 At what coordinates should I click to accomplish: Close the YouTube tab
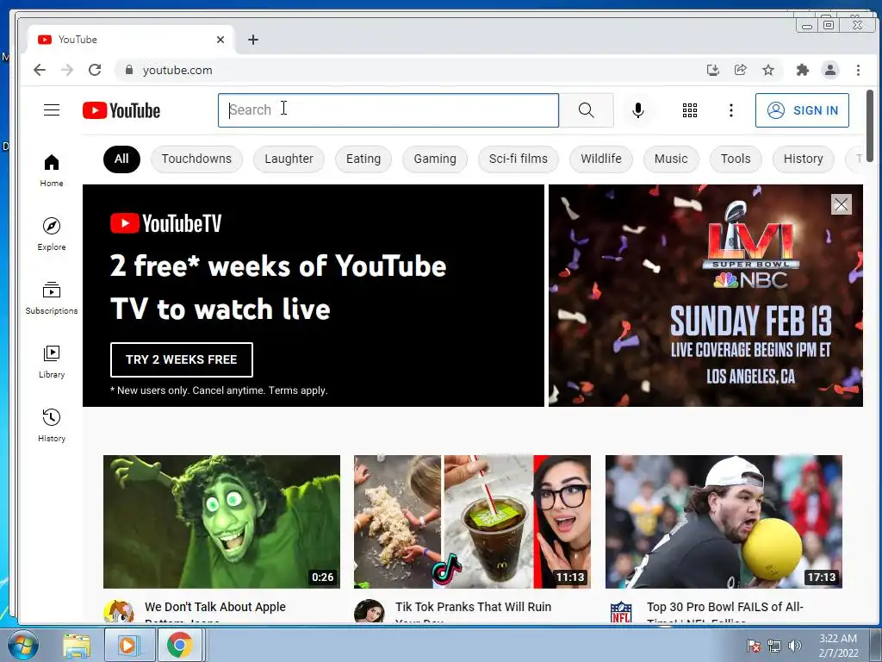point(220,40)
